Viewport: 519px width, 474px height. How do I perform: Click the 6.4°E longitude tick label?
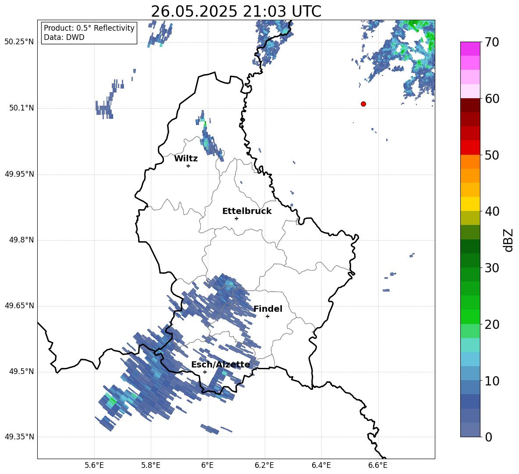(x=321, y=465)
